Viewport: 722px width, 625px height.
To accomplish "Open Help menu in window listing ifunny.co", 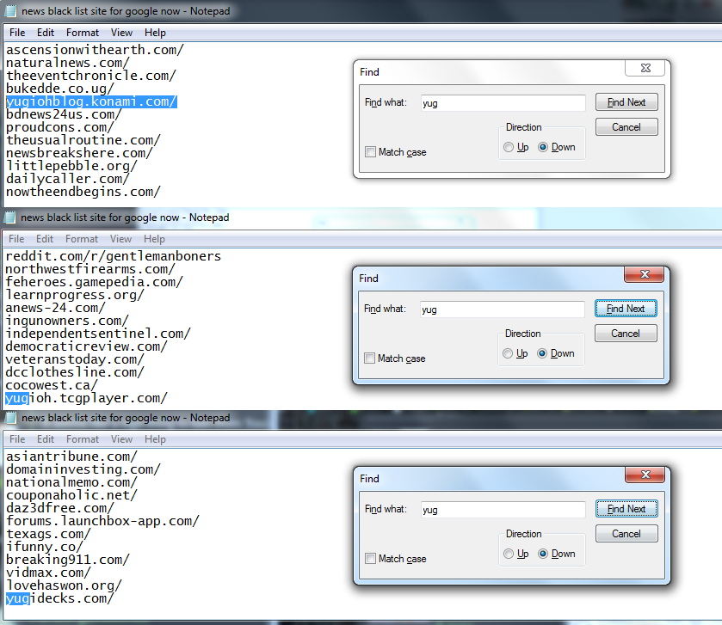I will coord(155,439).
